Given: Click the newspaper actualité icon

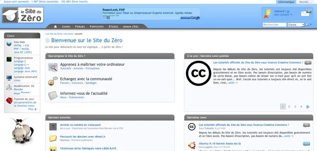Looking at the screenshot, I should 53,95.
